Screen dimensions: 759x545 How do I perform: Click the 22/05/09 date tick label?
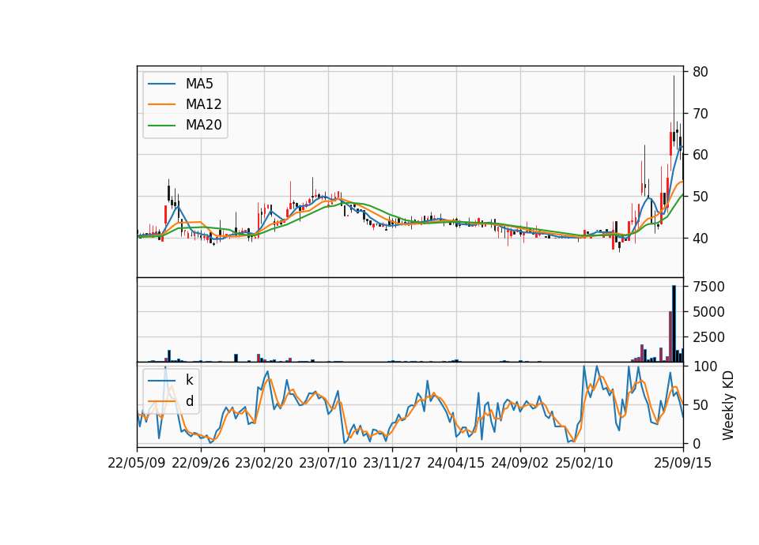pyautogui.click(x=137, y=463)
